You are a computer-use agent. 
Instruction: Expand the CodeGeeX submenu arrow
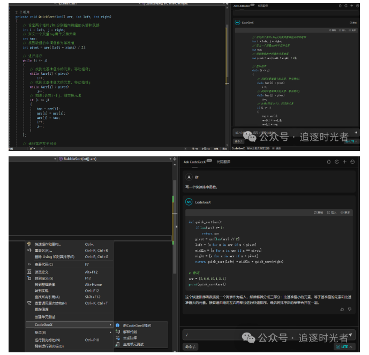[x=110, y=324]
